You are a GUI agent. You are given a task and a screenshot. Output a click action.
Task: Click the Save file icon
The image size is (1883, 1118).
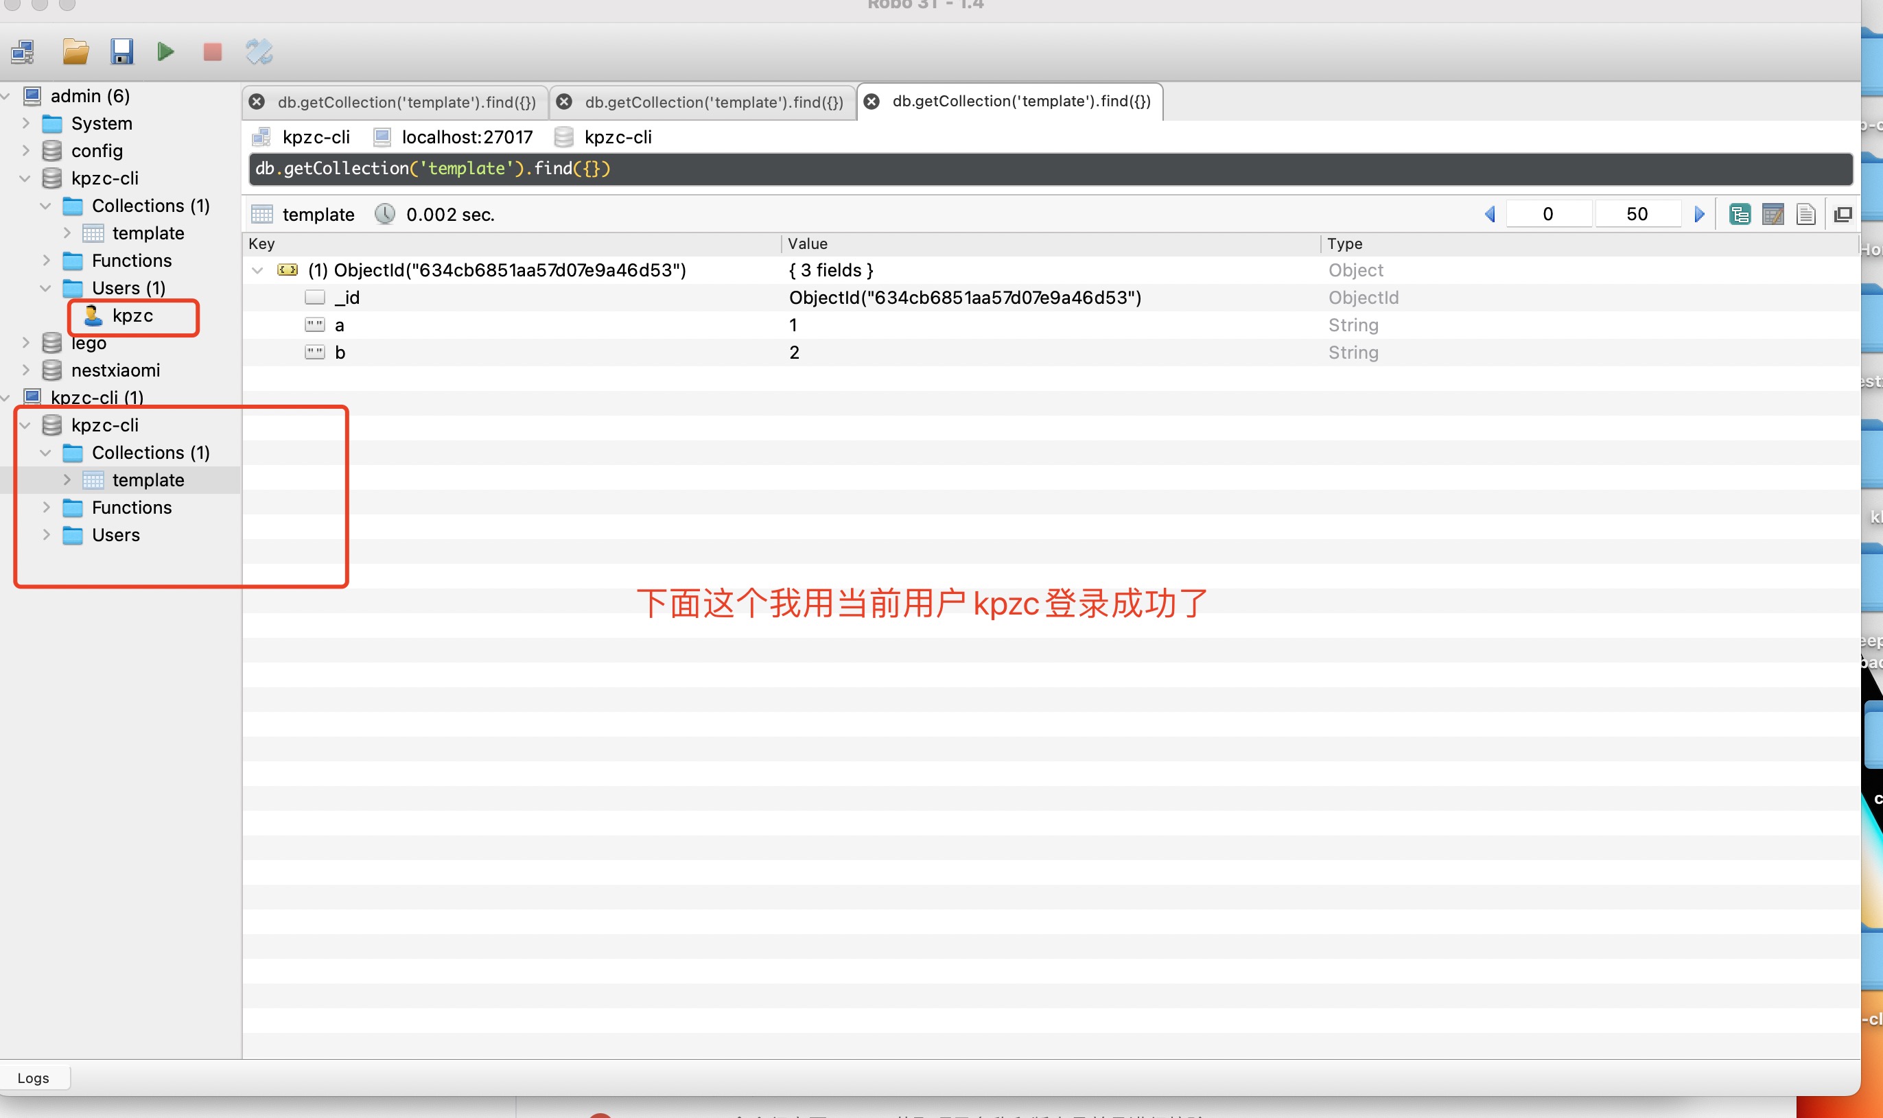click(x=120, y=52)
